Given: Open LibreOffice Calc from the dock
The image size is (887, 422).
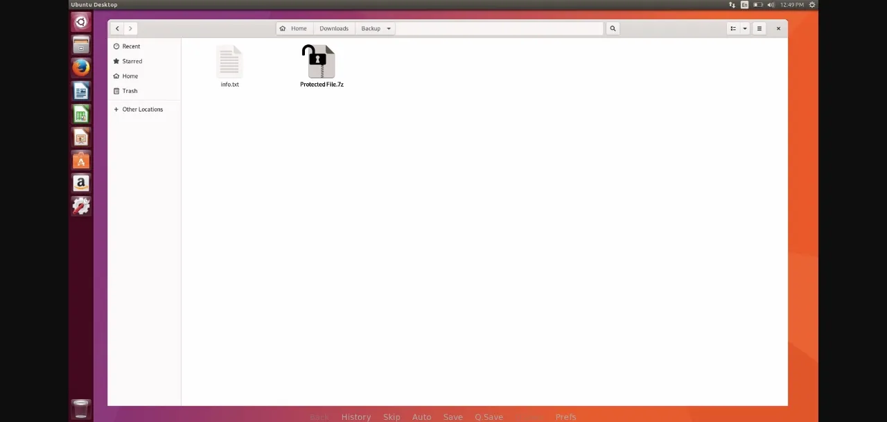Looking at the screenshot, I should click(x=81, y=114).
